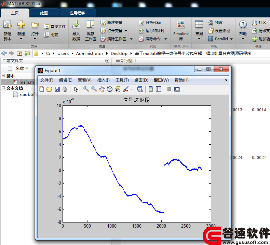
Task: Click 查找文件 find files icon
Action: coord(46,27)
